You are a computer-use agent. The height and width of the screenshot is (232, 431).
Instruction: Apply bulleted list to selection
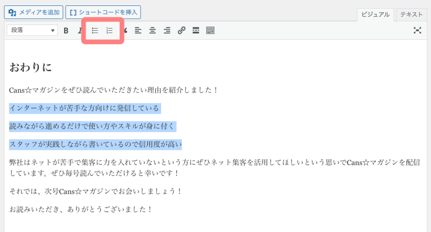(x=95, y=31)
